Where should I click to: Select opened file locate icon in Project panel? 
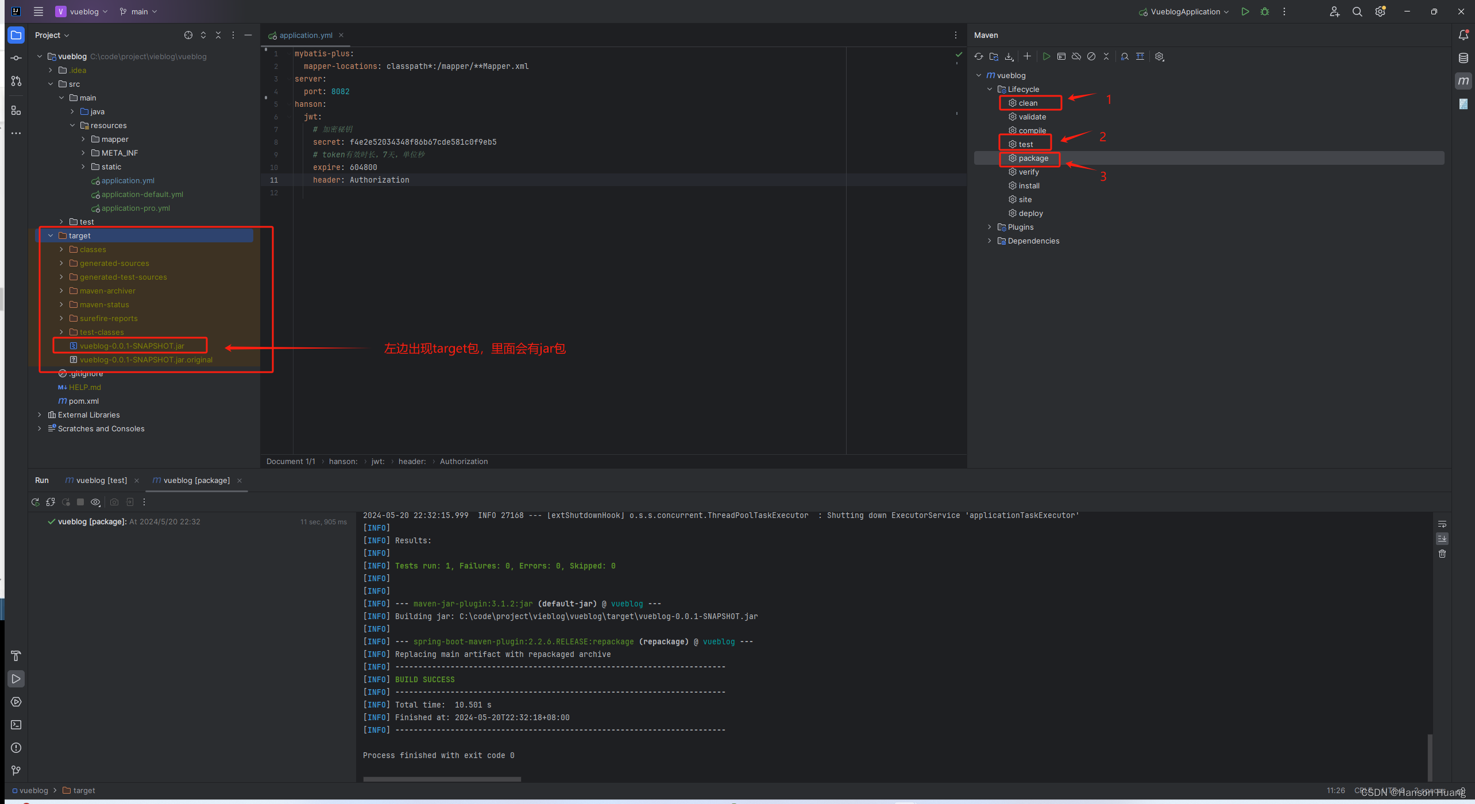(188, 35)
